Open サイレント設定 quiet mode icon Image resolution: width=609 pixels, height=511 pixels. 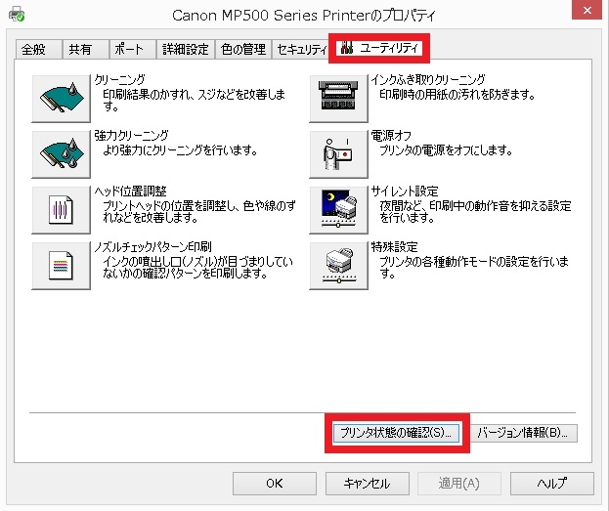pyautogui.click(x=338, y=210)
